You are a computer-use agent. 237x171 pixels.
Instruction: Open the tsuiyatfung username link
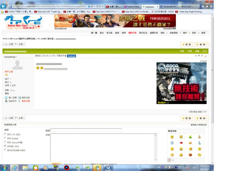(x=10, y=57)
